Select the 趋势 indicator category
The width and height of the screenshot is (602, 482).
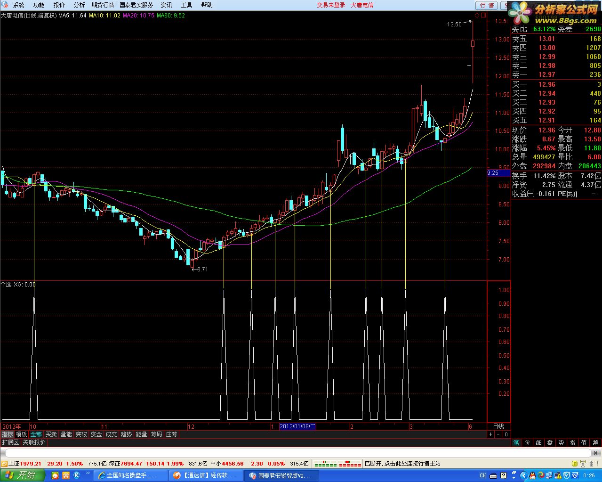[x=126, y=434]
